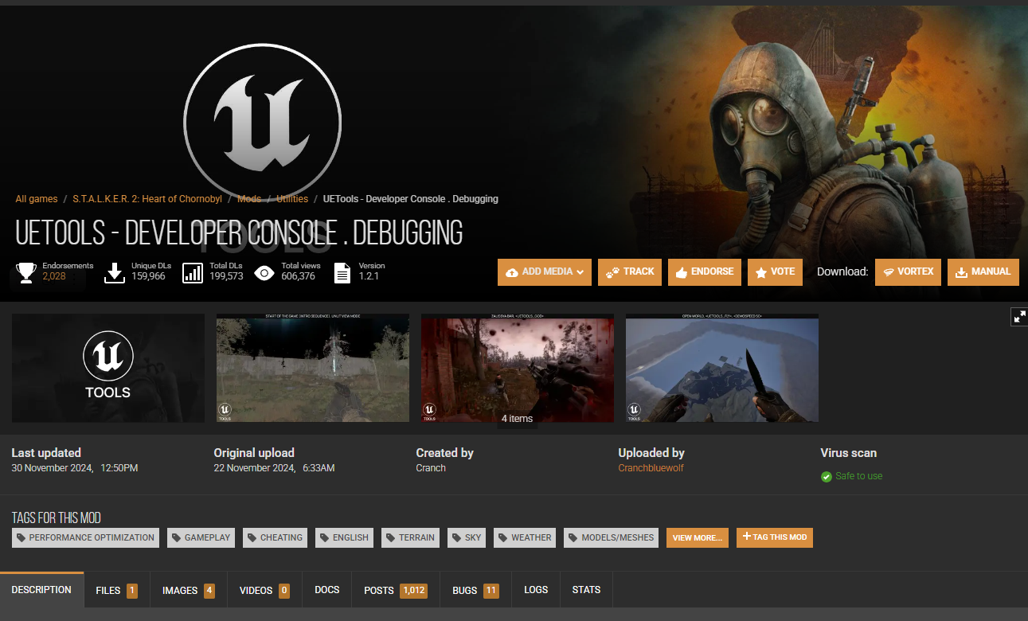Endorse the UETools mod
Image resolution: width=1028 pixels, height=621 pixels.
coord(705,272)
